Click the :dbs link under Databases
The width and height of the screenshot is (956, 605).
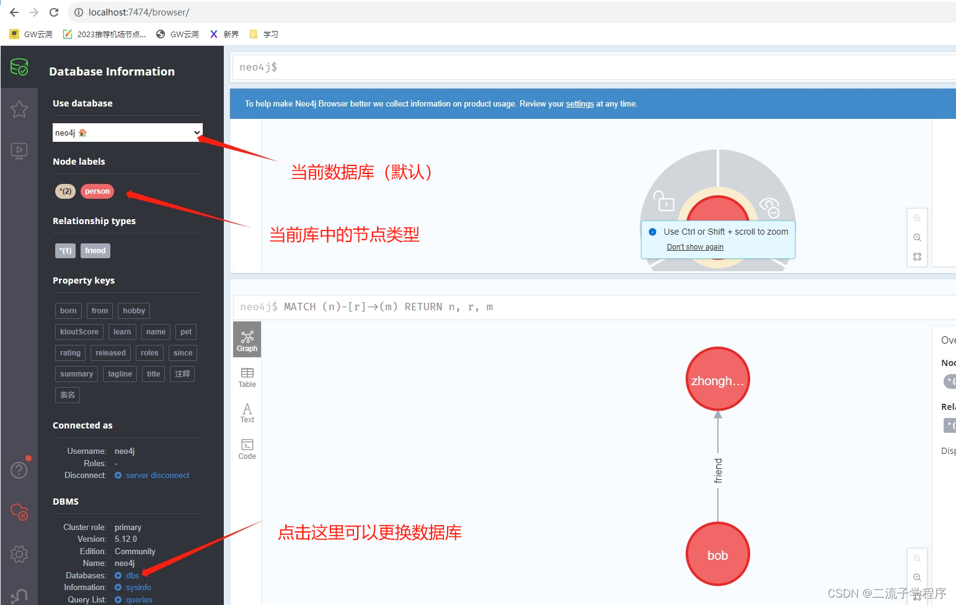[x=131, y=575]
